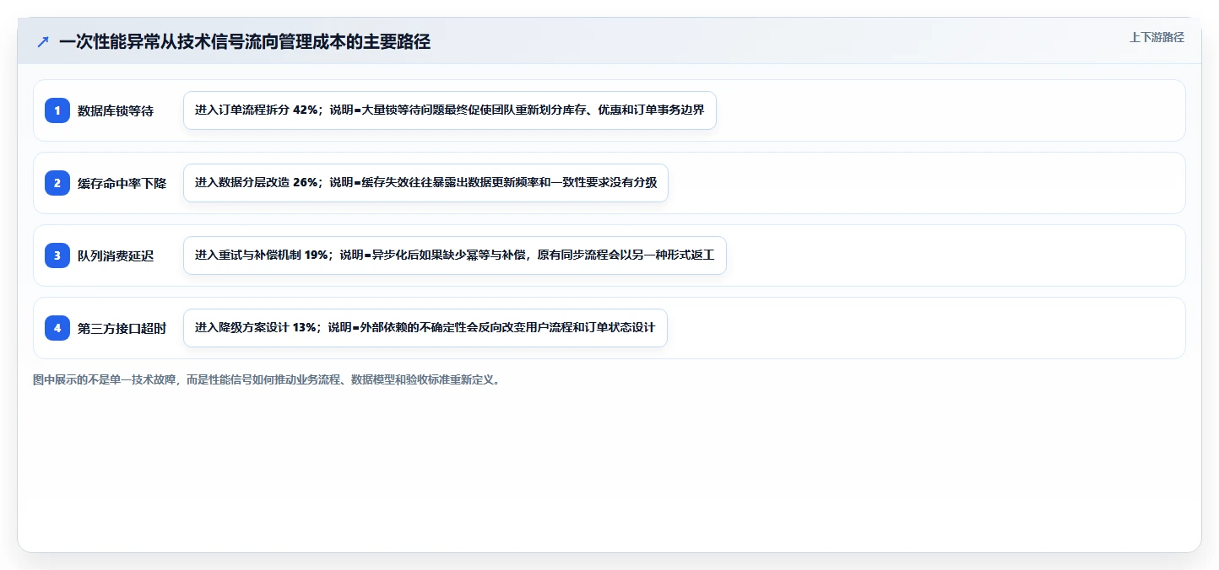Select the 第三方接口超时 label

coord(122,328)
